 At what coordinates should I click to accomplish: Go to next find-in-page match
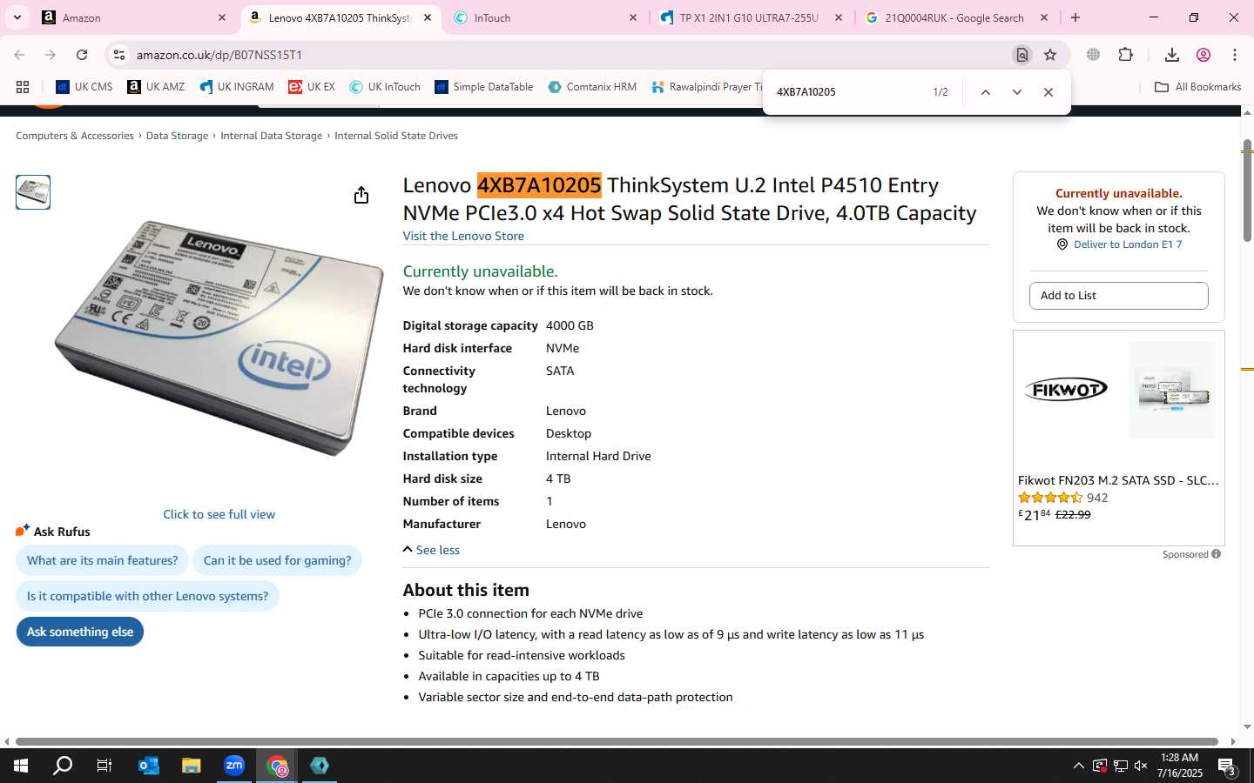click(1016, 92)
